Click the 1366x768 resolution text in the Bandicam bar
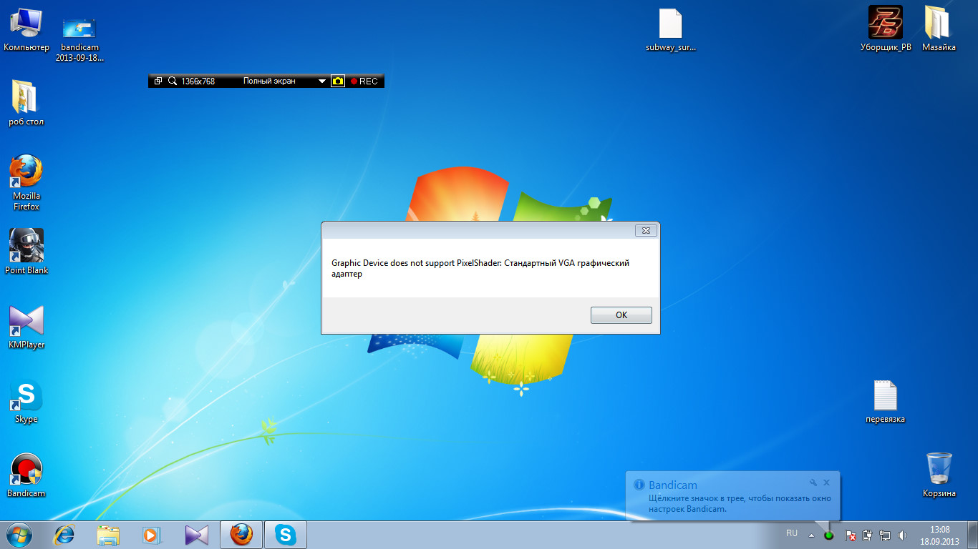 [x=198, y=81]
